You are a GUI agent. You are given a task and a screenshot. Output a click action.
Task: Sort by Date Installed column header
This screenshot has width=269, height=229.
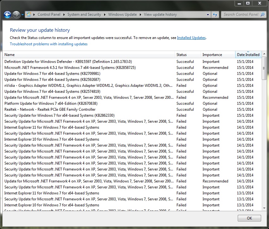point(248,55)
